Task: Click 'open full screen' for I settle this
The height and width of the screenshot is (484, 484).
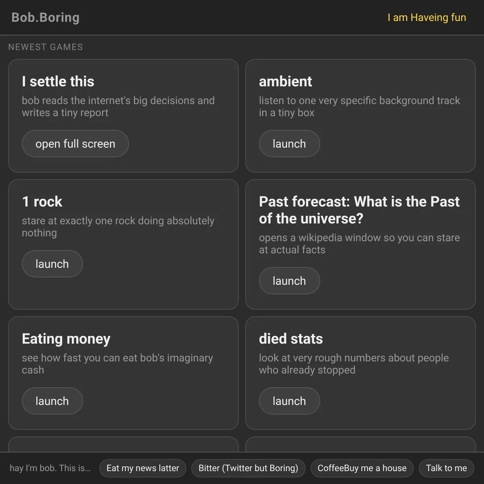Action: tap(75, 144)
